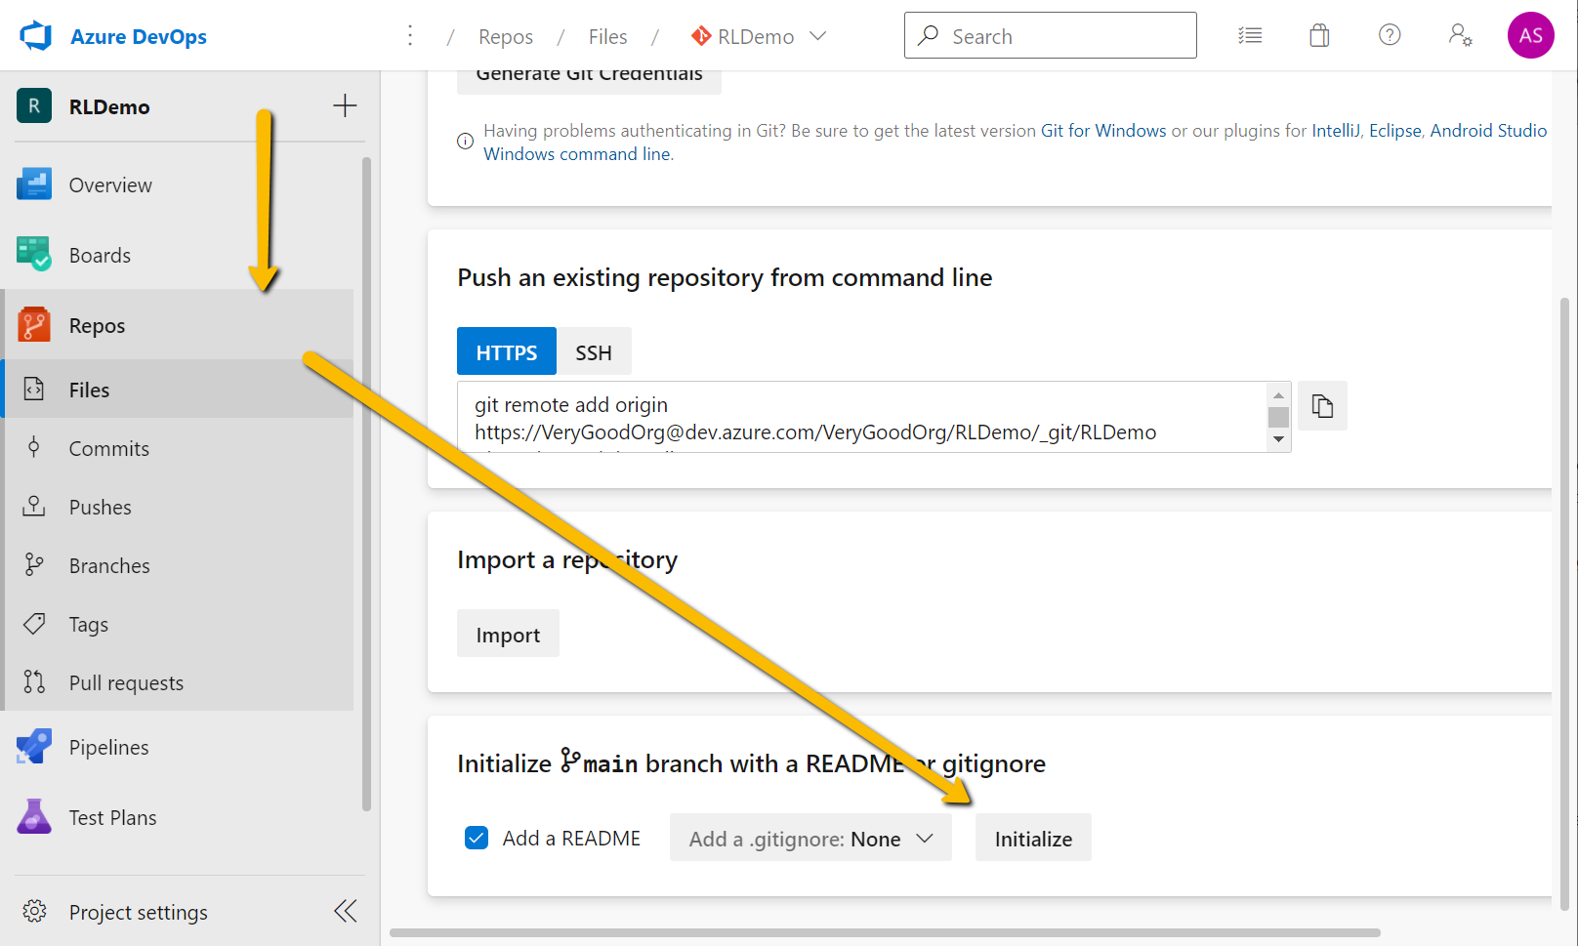Click Generate Git Credentials button
This screenshot has height=946, width=1578.
[x=589, y=76]
